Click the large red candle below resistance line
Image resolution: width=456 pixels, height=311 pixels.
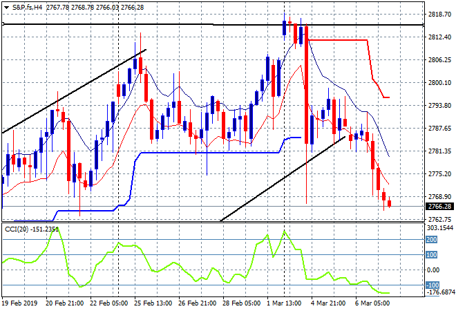point(306,84)
